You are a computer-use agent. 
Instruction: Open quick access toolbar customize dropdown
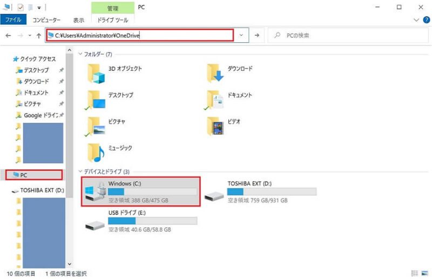[39, 8]
